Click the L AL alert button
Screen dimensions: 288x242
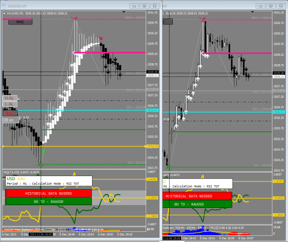click(10, 104)
